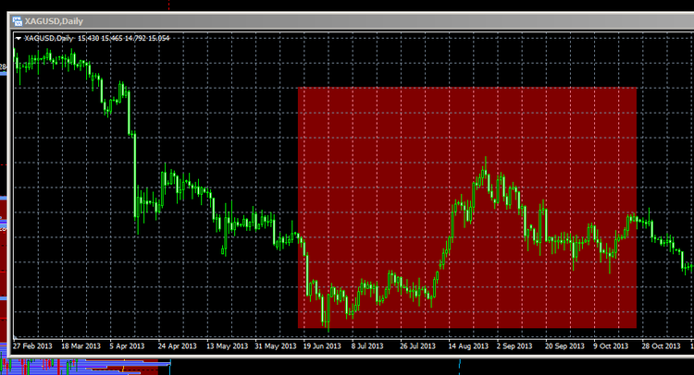
Task: Click the chart window icon in title bar
Action: [x=18, y=21]
